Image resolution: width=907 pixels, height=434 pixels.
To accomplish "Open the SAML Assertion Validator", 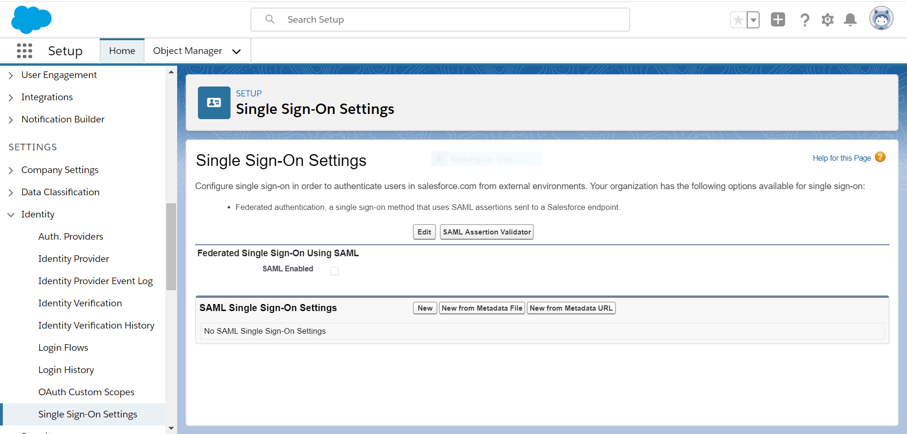I will click(x=487, y=232).
